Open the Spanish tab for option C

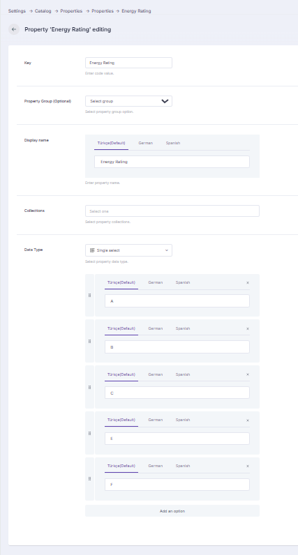182,374
